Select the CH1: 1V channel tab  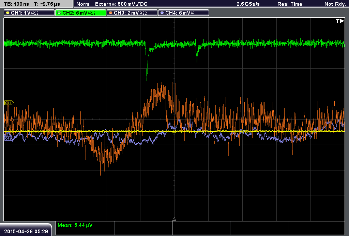29,13
